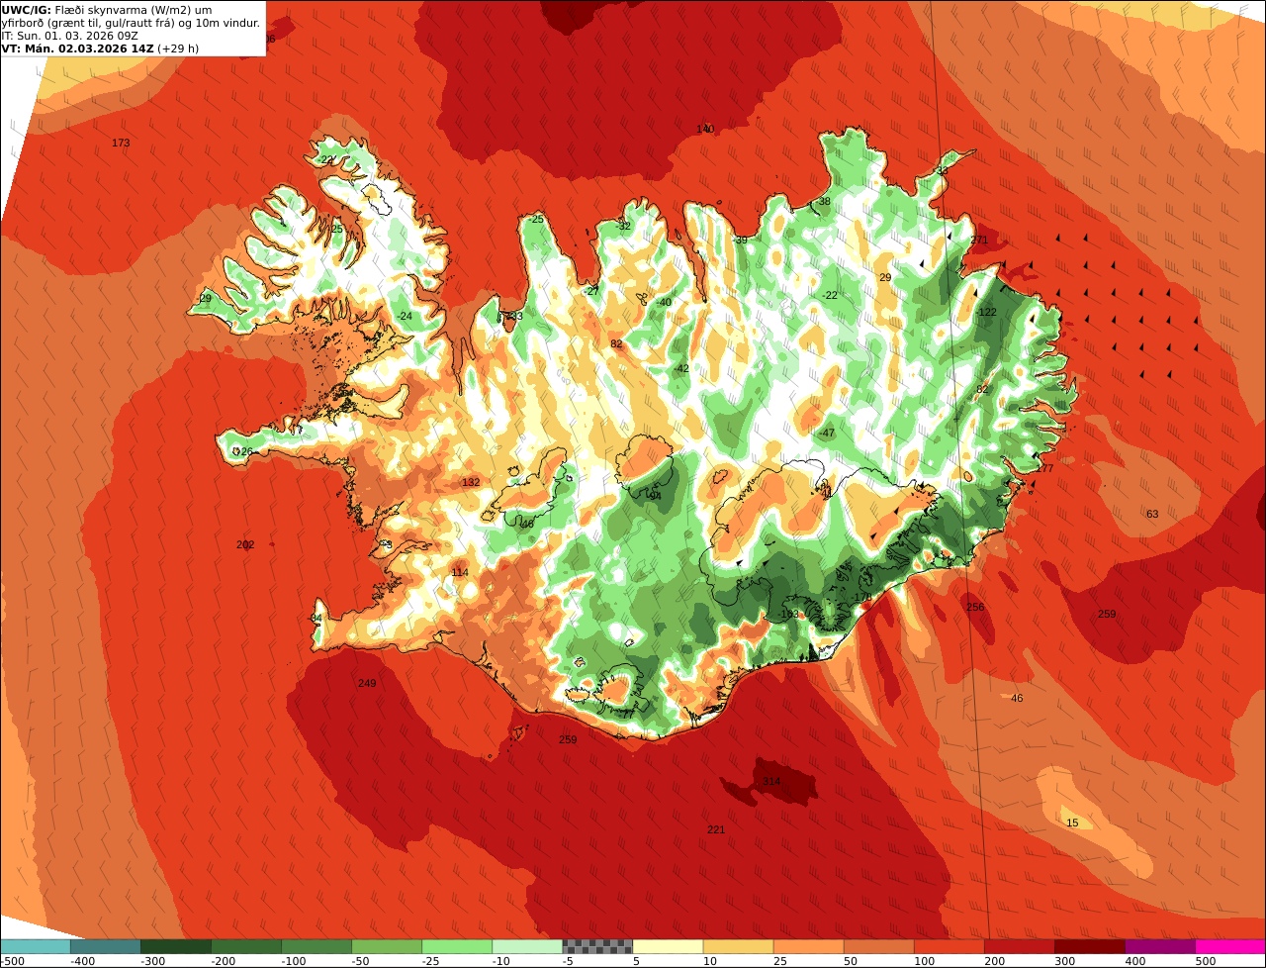This screenshot has height=968, width=1266.
Task: Click the map value 15 in the yellow patch
Action: coord(1072,823)
